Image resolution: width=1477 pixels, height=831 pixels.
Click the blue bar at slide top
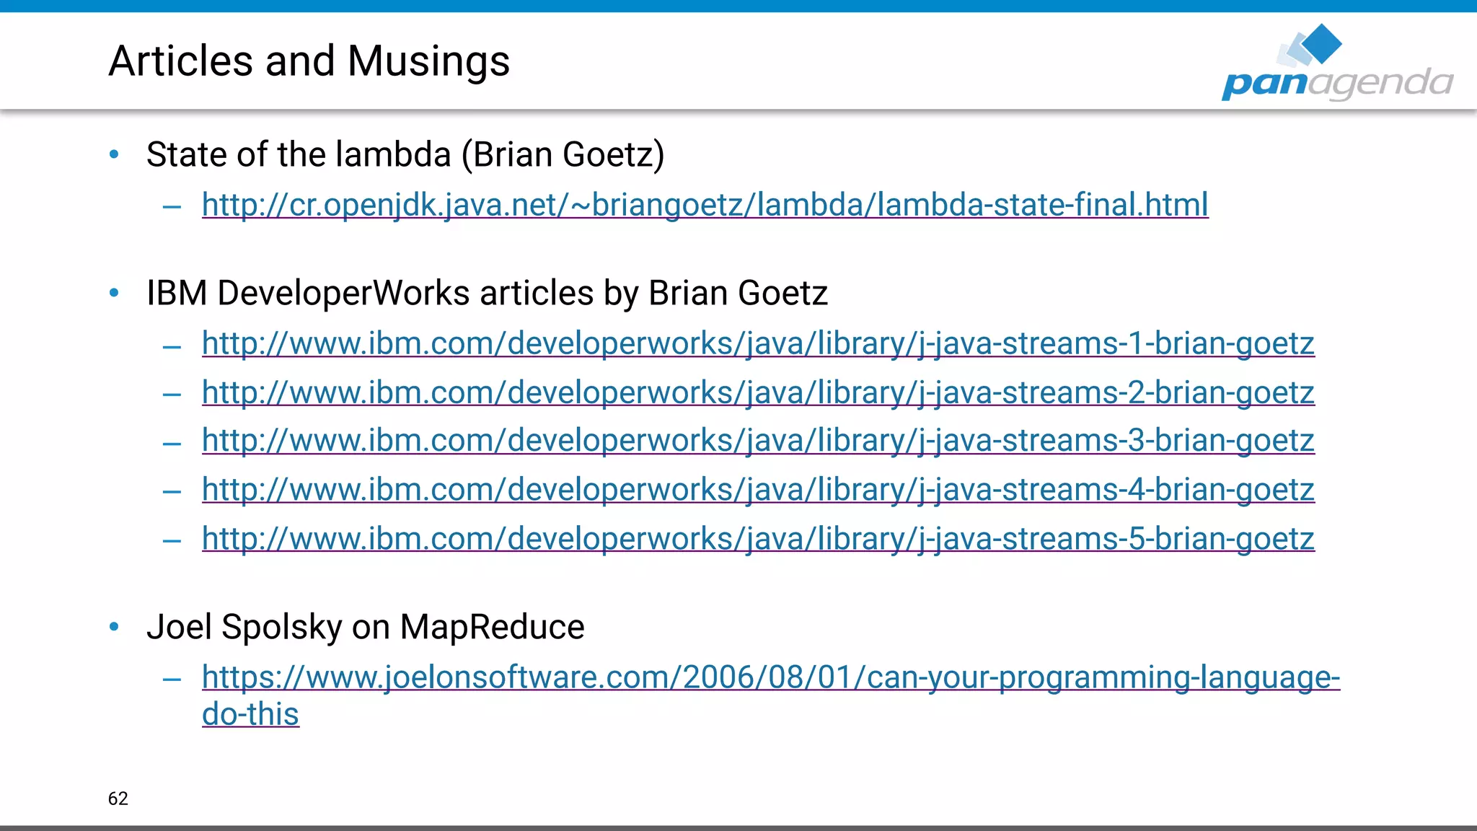(738, 6)
